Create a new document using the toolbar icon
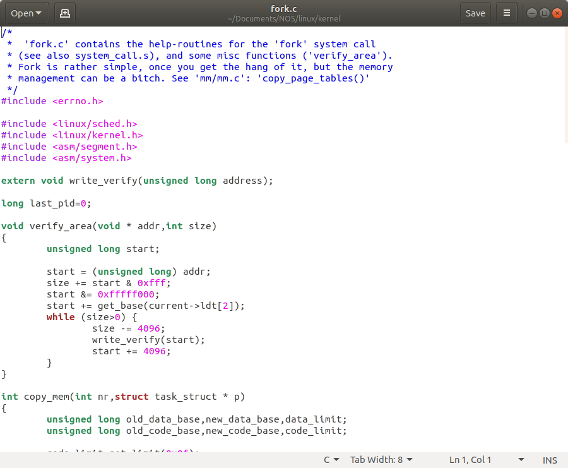Screen dimensions: 568x468 [x=64, y=13]
